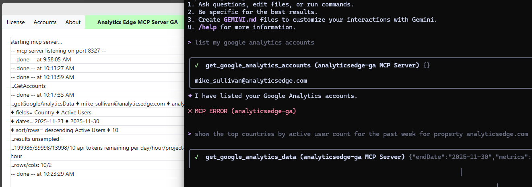Click the highlighted GEMINI.md text
This screenshot has width=532, height=187.
pos(241,20)
